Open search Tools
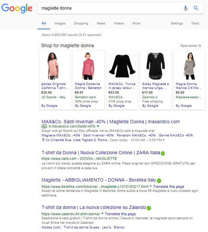Screen dimensions: 208x232 (195, 23)
